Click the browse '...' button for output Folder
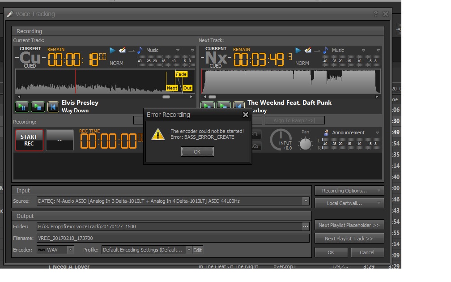 [x=306, y=227]
